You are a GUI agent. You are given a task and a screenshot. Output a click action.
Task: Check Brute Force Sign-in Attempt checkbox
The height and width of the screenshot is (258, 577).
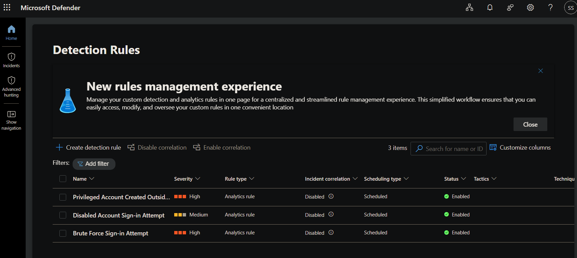pos(63,233)
